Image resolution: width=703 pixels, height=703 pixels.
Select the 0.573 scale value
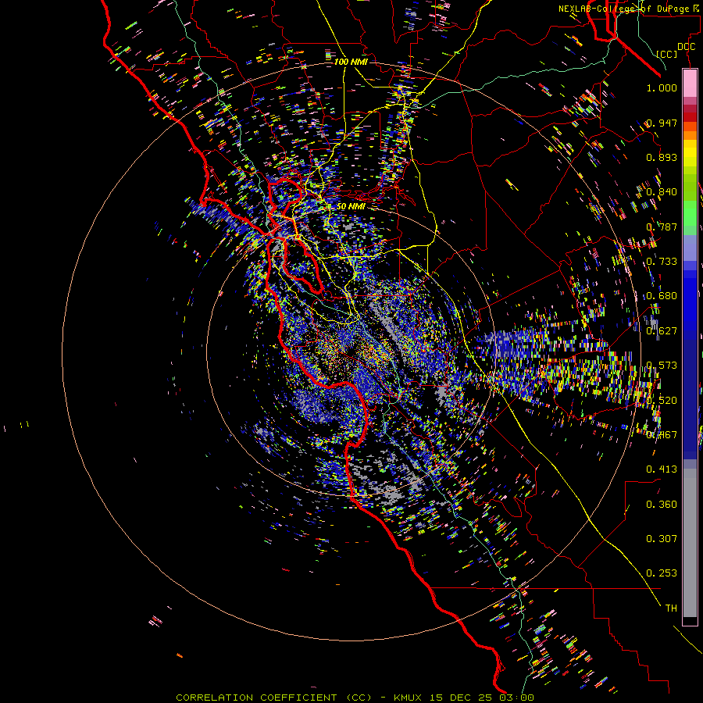(x=662, y=366)
